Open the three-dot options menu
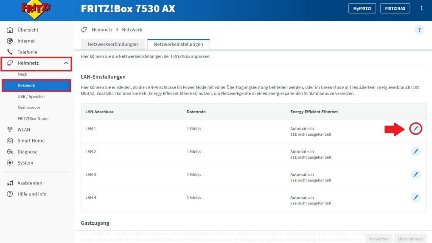Viewport: 432px width, 243px height. point(421,8)
